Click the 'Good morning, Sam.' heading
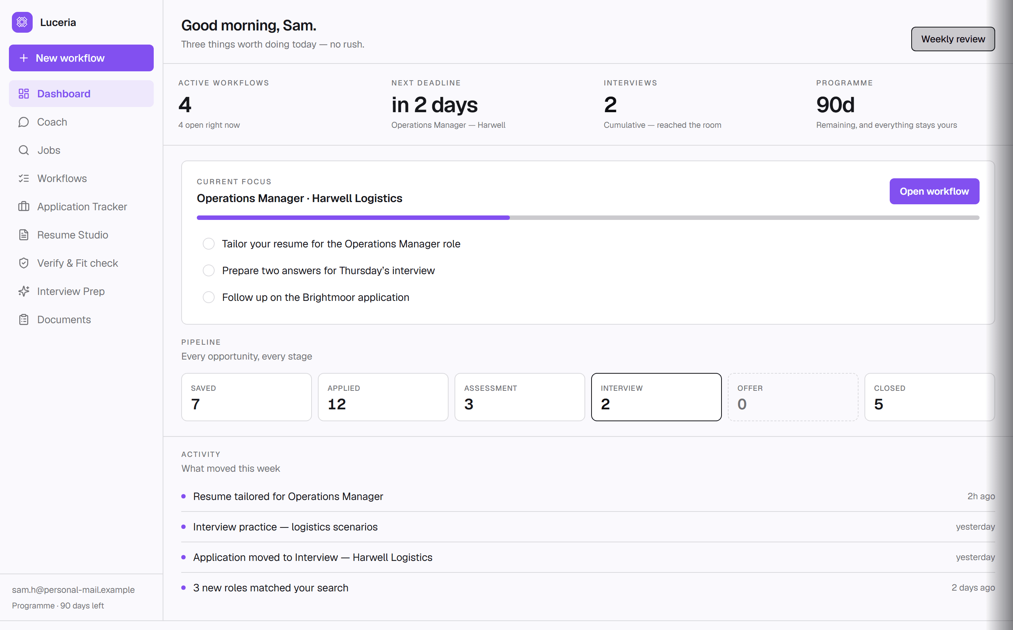 (249, 25)
